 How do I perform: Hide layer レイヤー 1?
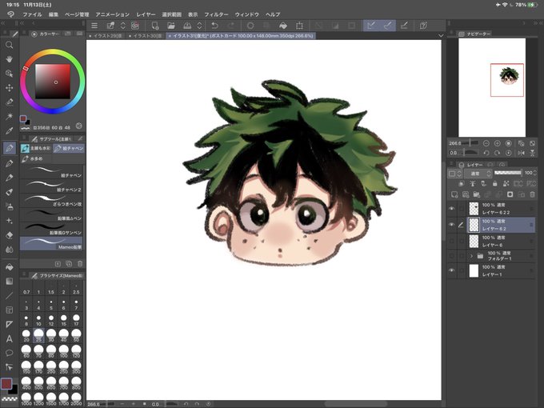[451, 270]
